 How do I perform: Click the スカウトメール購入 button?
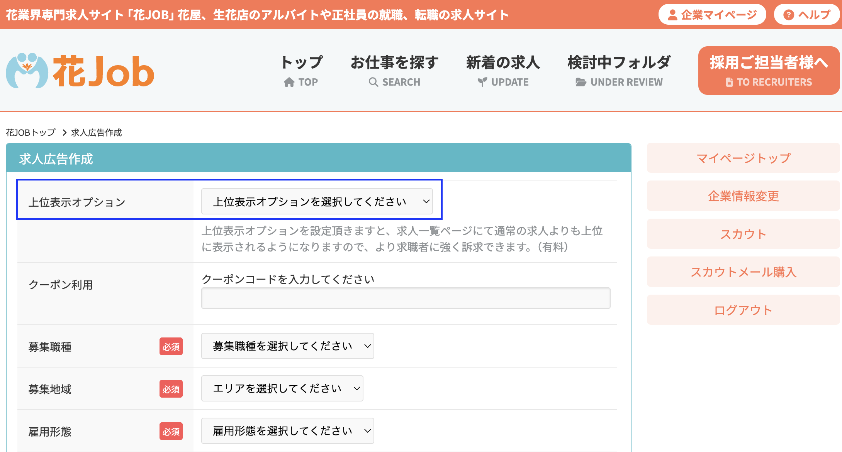coord(743,272)
